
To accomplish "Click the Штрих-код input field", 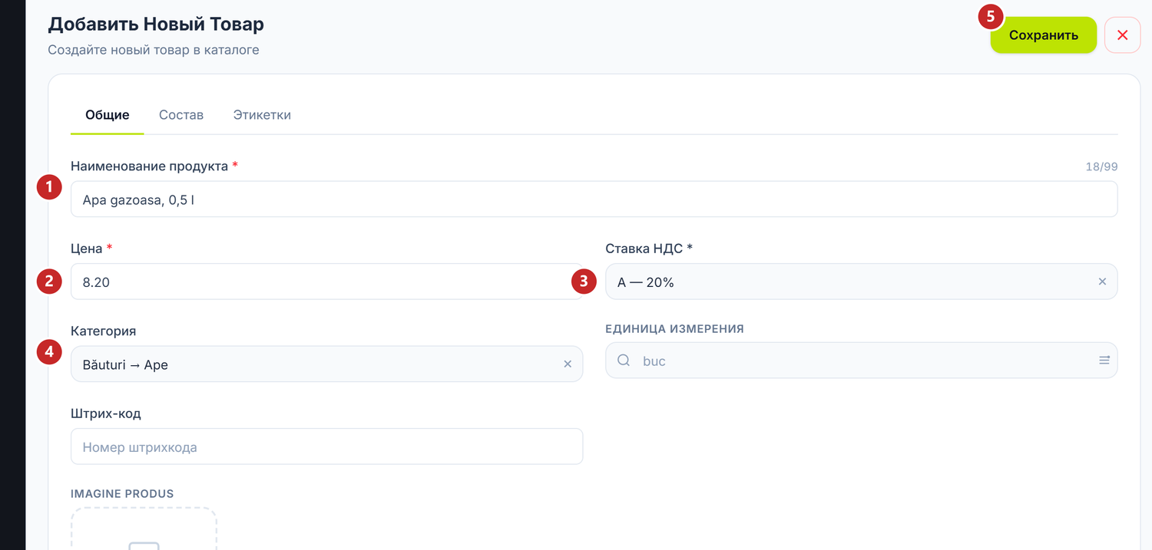I will [326, 446].
